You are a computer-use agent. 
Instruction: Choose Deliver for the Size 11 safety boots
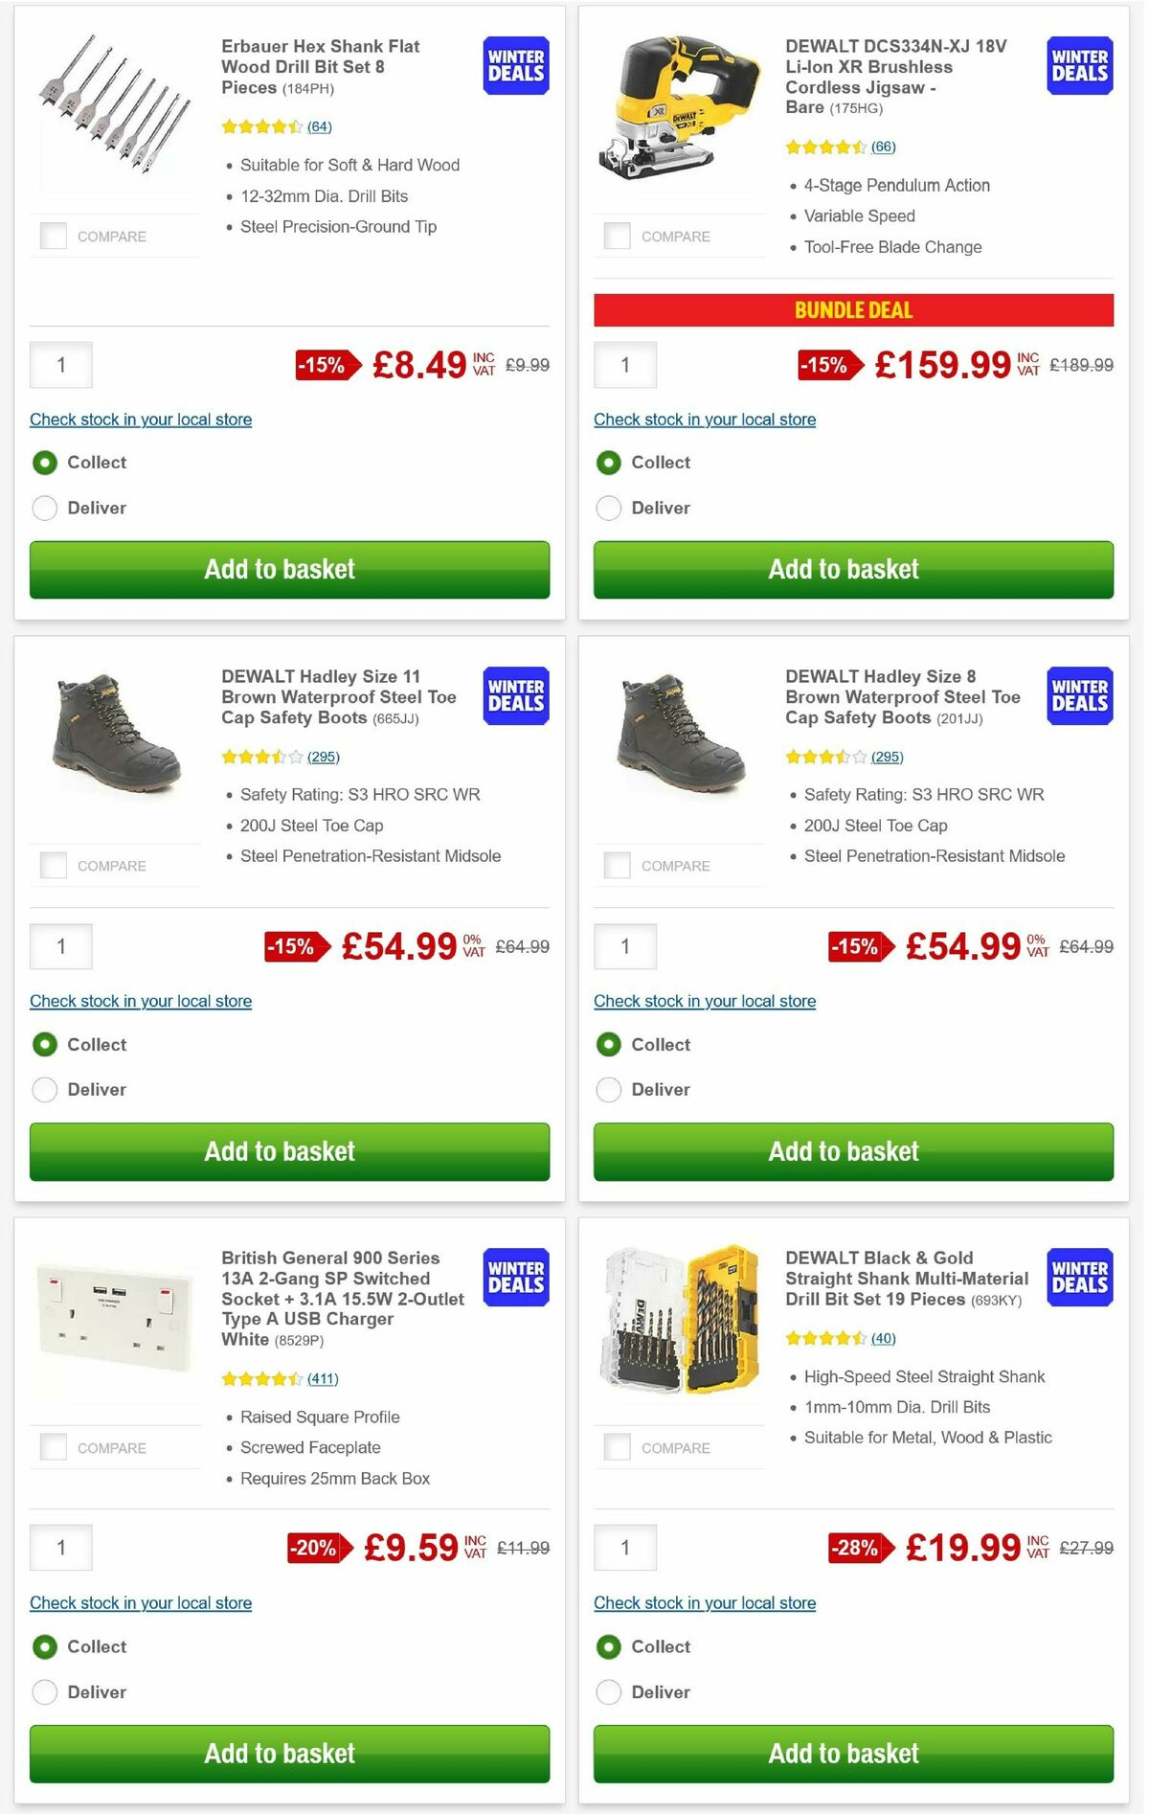[45, 1089]
